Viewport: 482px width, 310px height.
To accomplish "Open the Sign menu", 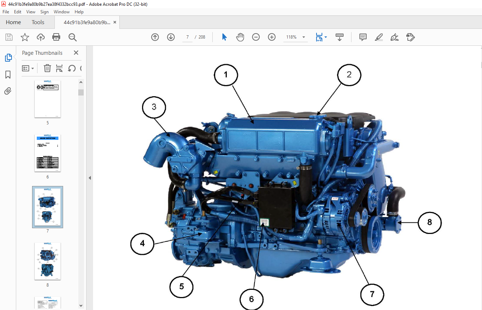I will pos(44,12).
